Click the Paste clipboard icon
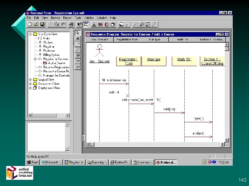 (x=63, y=24)
